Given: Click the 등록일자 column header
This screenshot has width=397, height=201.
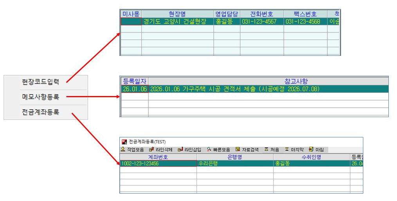Looking at the screenshot, I should pos(135,81).
